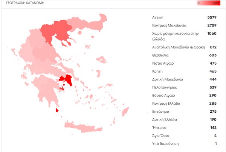
Task: Select the Αττική row in the list
Action: coord(185,17)
